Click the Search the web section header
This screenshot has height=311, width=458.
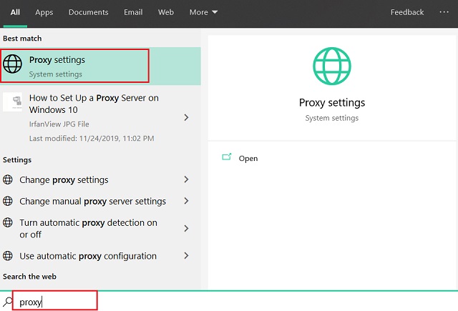coord(29,277)
